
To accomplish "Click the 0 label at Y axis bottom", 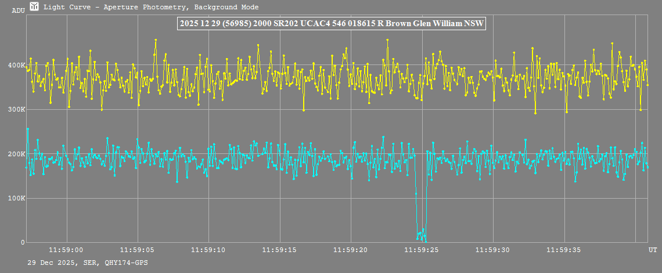I will click(x=23, y=243).
